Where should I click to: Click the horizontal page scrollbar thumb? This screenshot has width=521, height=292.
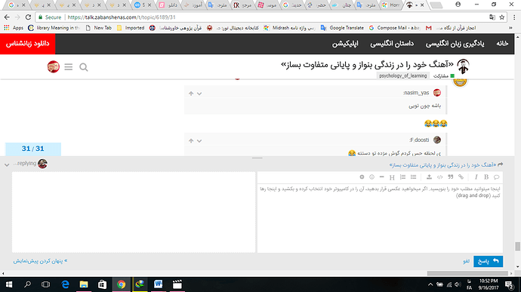click(467, 273)
